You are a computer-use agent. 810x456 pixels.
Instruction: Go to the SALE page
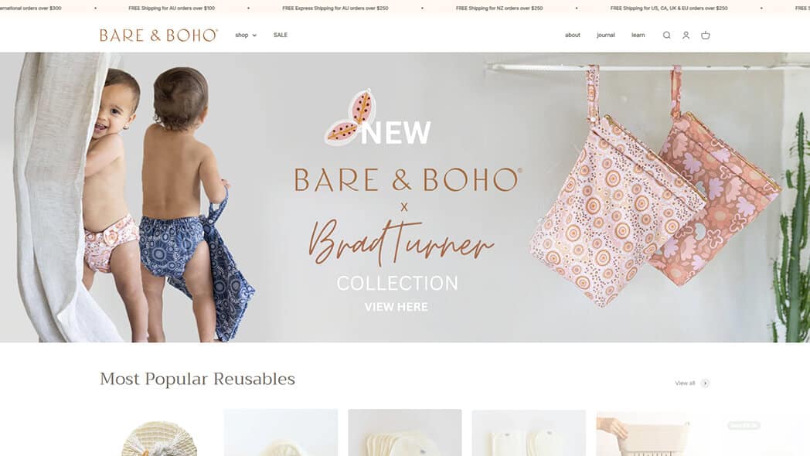pos(281,35)
